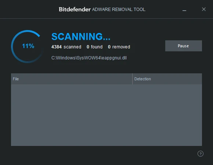Click the 11% percentage label
213x165 pixels.
pyautogui.click(x=28, y=46)
